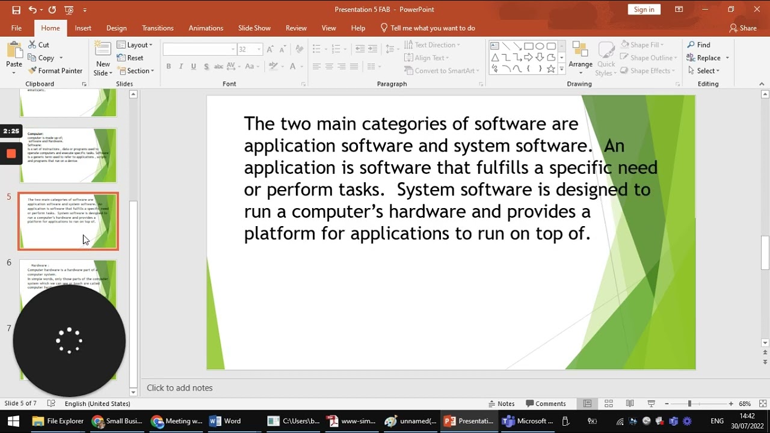Expand the Paste options arrow
The image size is (770, 433).
click(14, 73)
